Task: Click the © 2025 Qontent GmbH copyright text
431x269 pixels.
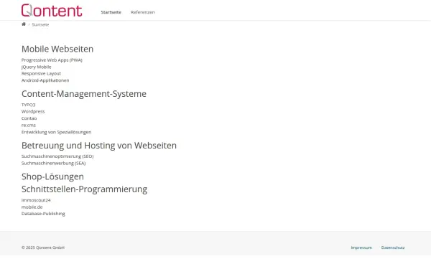Action: tap(43, 247)
